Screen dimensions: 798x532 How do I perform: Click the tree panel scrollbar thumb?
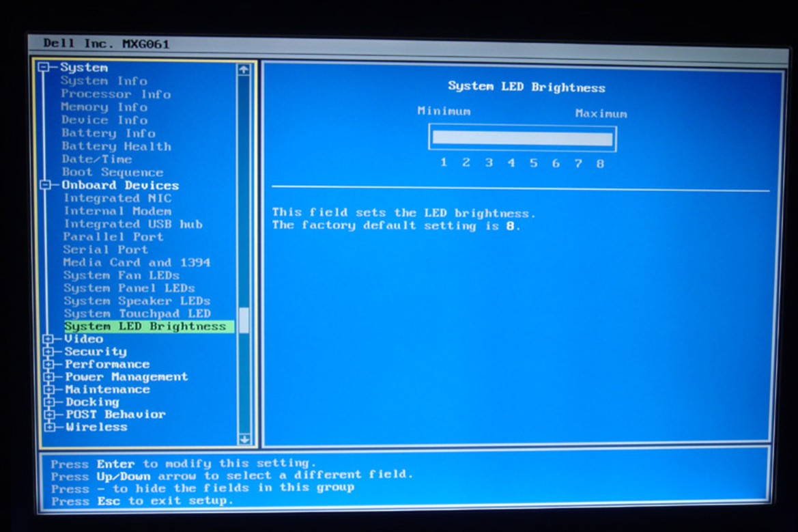coord(244,320)
